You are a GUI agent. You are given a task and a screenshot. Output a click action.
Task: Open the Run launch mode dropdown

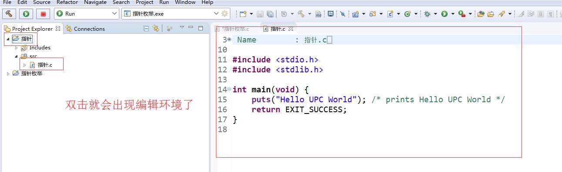point(114,14)
